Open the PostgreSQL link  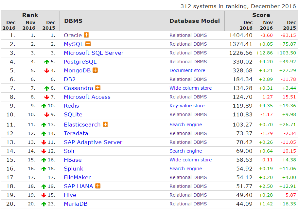click(80, 62)
